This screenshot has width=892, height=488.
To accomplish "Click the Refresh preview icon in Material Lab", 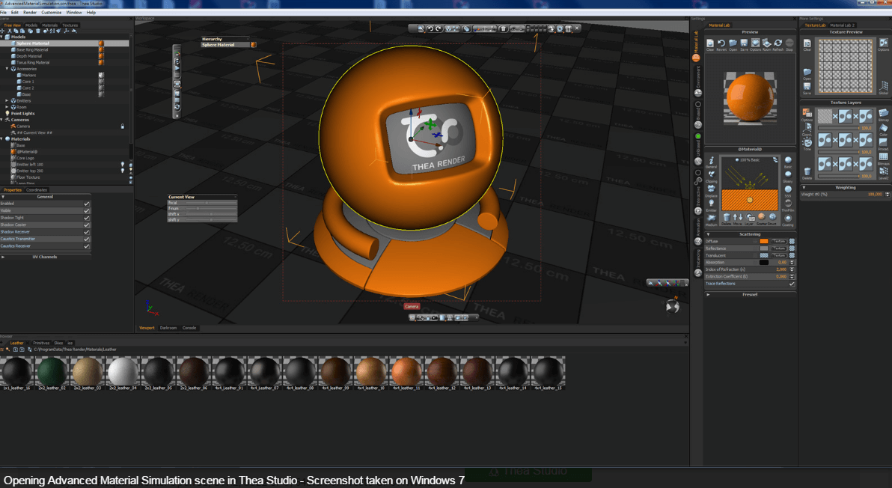I will pos(777,43).
